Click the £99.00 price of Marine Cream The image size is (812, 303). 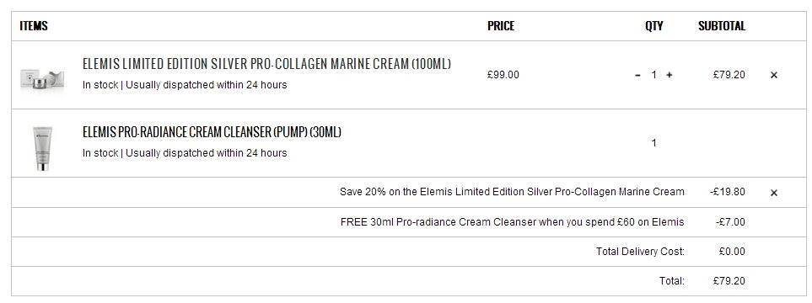[503, 75]
